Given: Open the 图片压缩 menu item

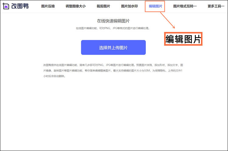Looking at the screenshot, I should pyautogui.click(x=48, y=6).
